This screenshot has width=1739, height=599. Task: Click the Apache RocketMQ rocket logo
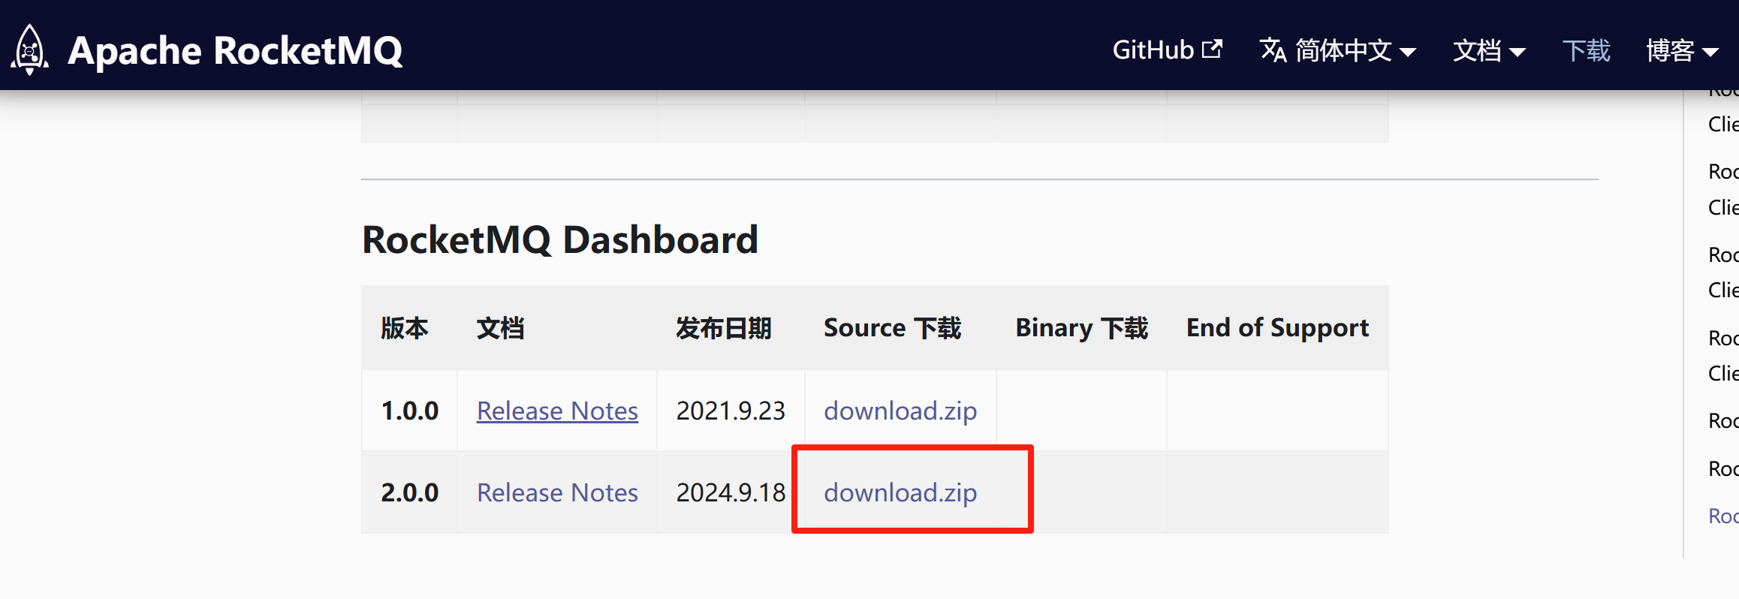[x=30, y=50]
